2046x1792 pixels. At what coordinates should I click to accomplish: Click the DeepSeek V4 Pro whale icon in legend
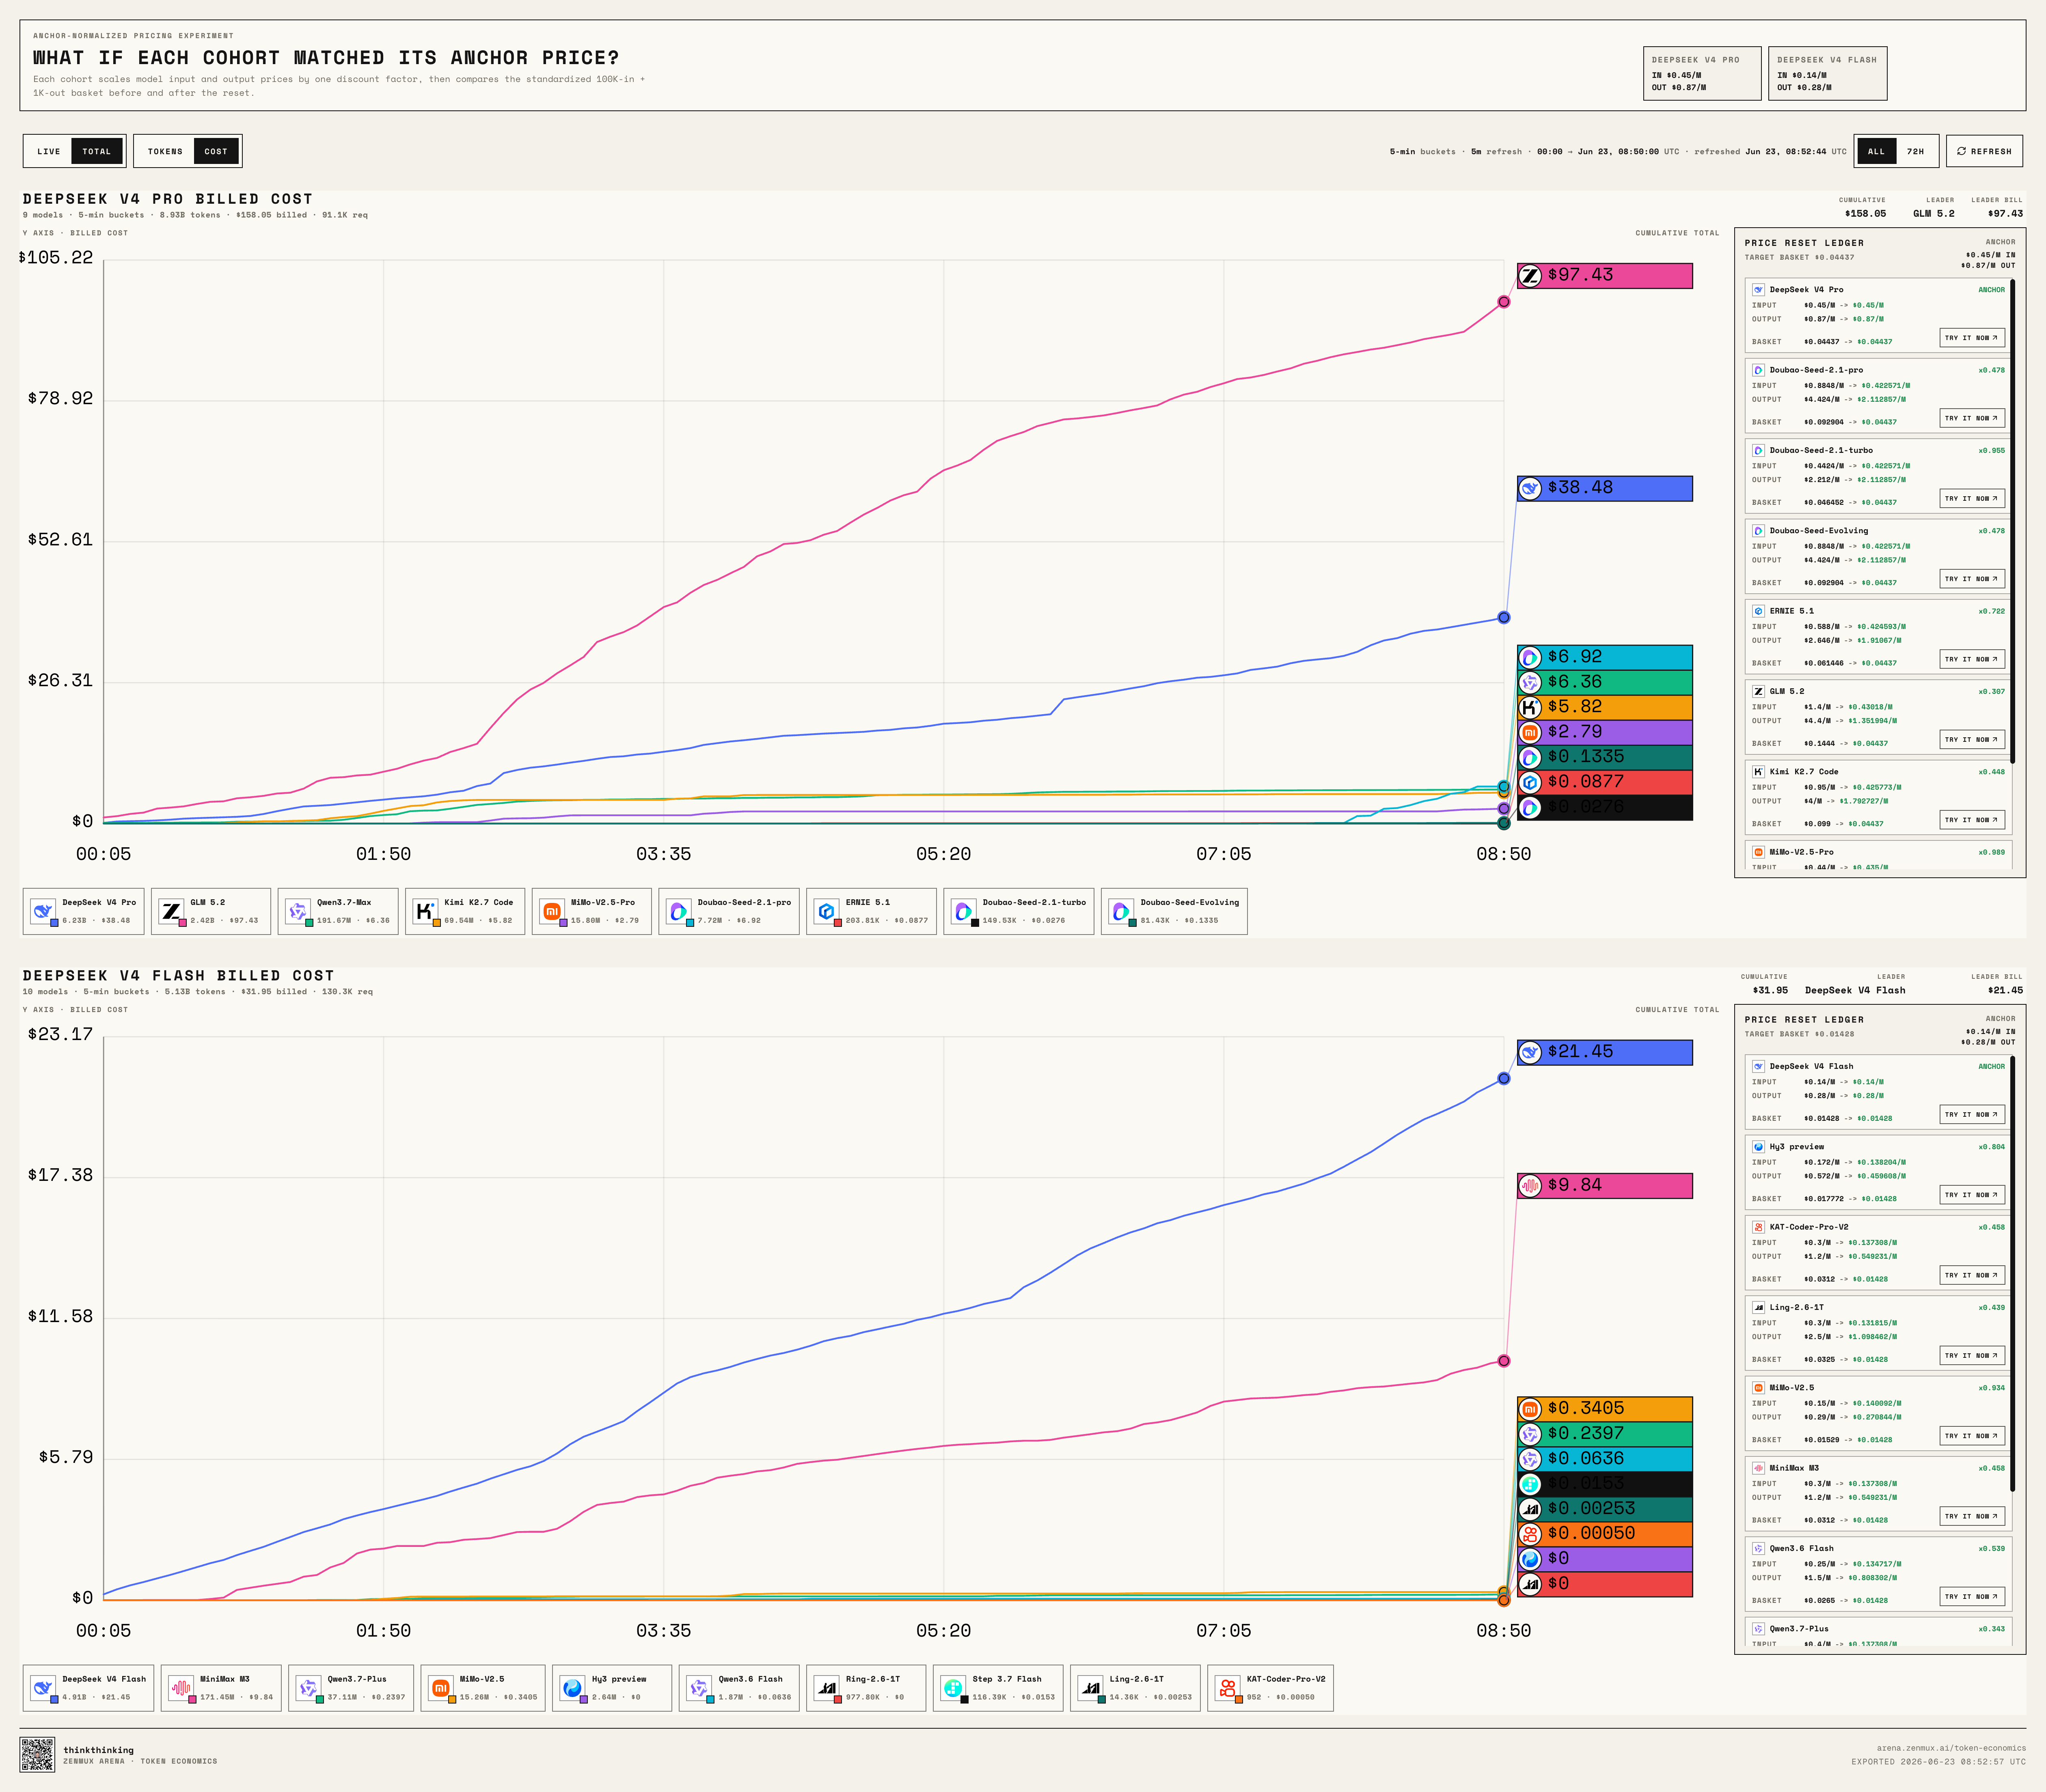coord(42,911)
